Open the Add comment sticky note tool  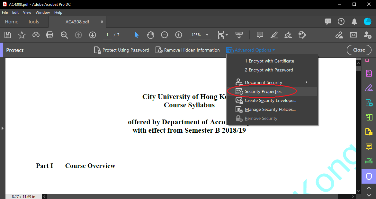pyautogui.click(x=260, y=35)
